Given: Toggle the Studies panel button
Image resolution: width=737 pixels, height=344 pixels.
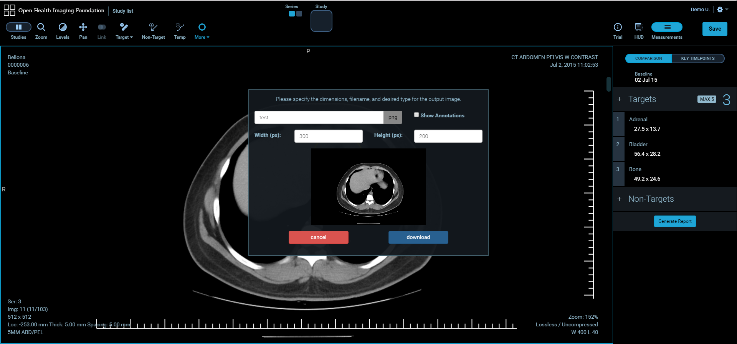Looking at the screenshot, I should coord(18,27).
